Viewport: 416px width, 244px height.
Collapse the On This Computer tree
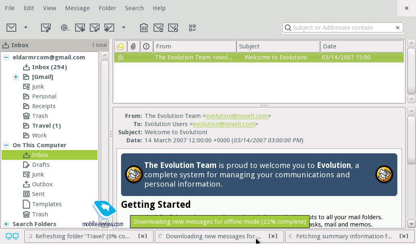pos(6,145)
